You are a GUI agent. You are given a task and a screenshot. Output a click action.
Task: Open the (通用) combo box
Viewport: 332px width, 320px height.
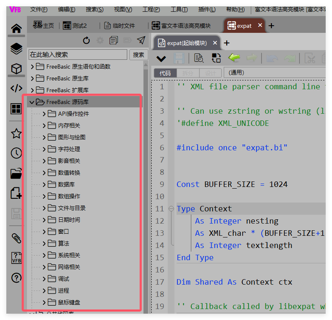[274, 73]
